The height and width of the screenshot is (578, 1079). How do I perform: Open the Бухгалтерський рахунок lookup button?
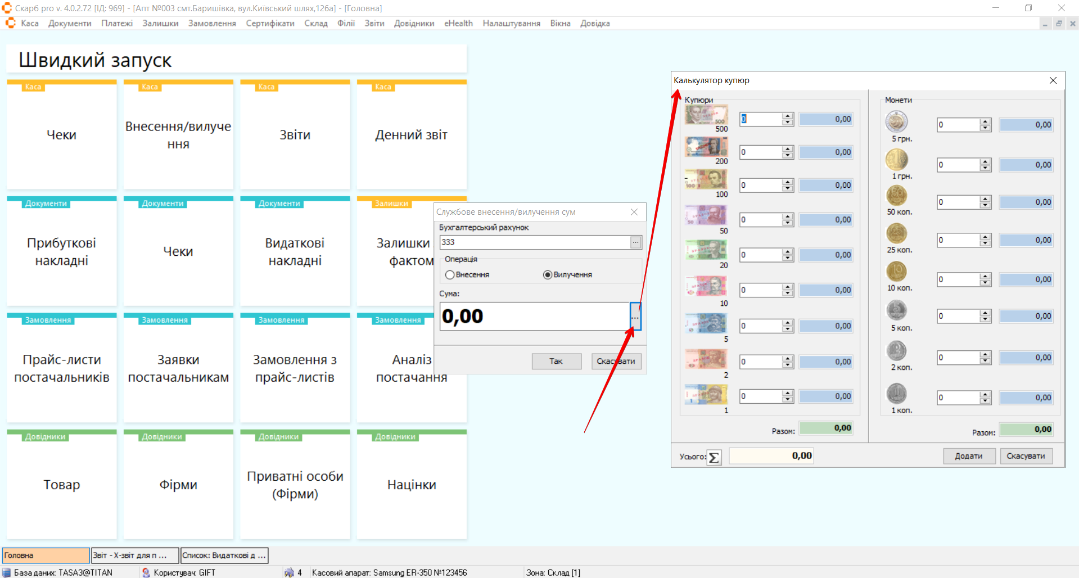pyautogui.click(x=635, y=242)
